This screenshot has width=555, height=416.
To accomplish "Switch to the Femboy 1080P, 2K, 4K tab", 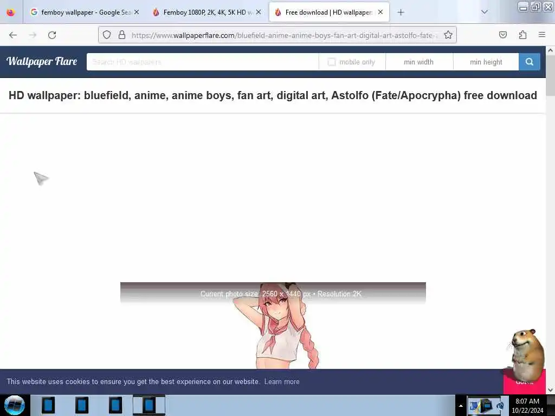I will 206,12.
